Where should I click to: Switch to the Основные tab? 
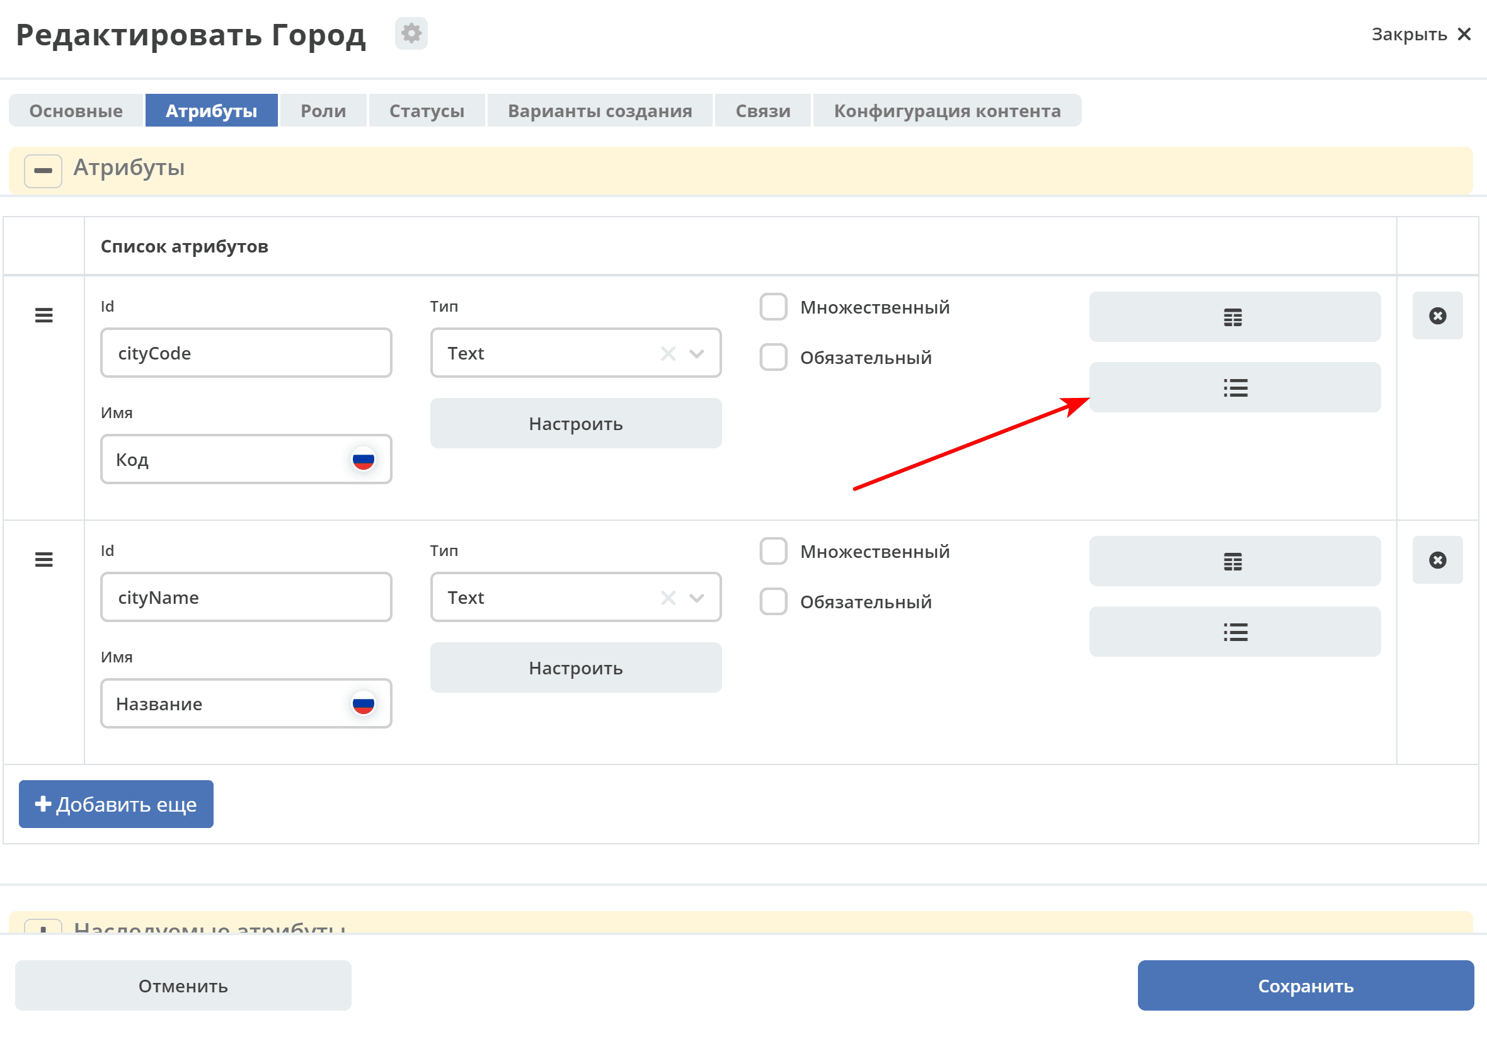click(x=76, y=111)
